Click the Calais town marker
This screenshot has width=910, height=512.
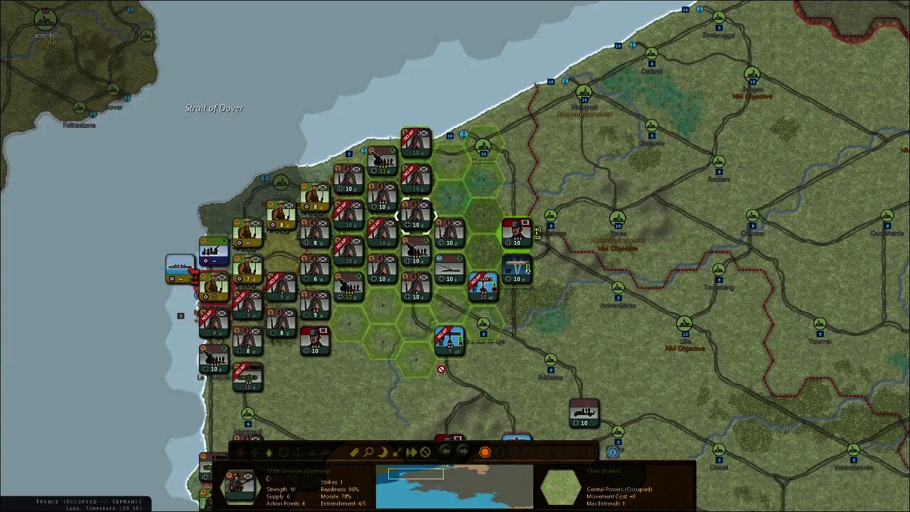pos(282,182)
